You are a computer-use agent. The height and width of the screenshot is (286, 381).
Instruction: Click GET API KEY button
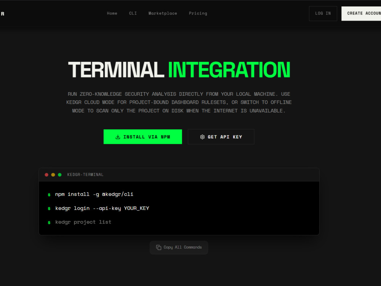pos(221,137)
